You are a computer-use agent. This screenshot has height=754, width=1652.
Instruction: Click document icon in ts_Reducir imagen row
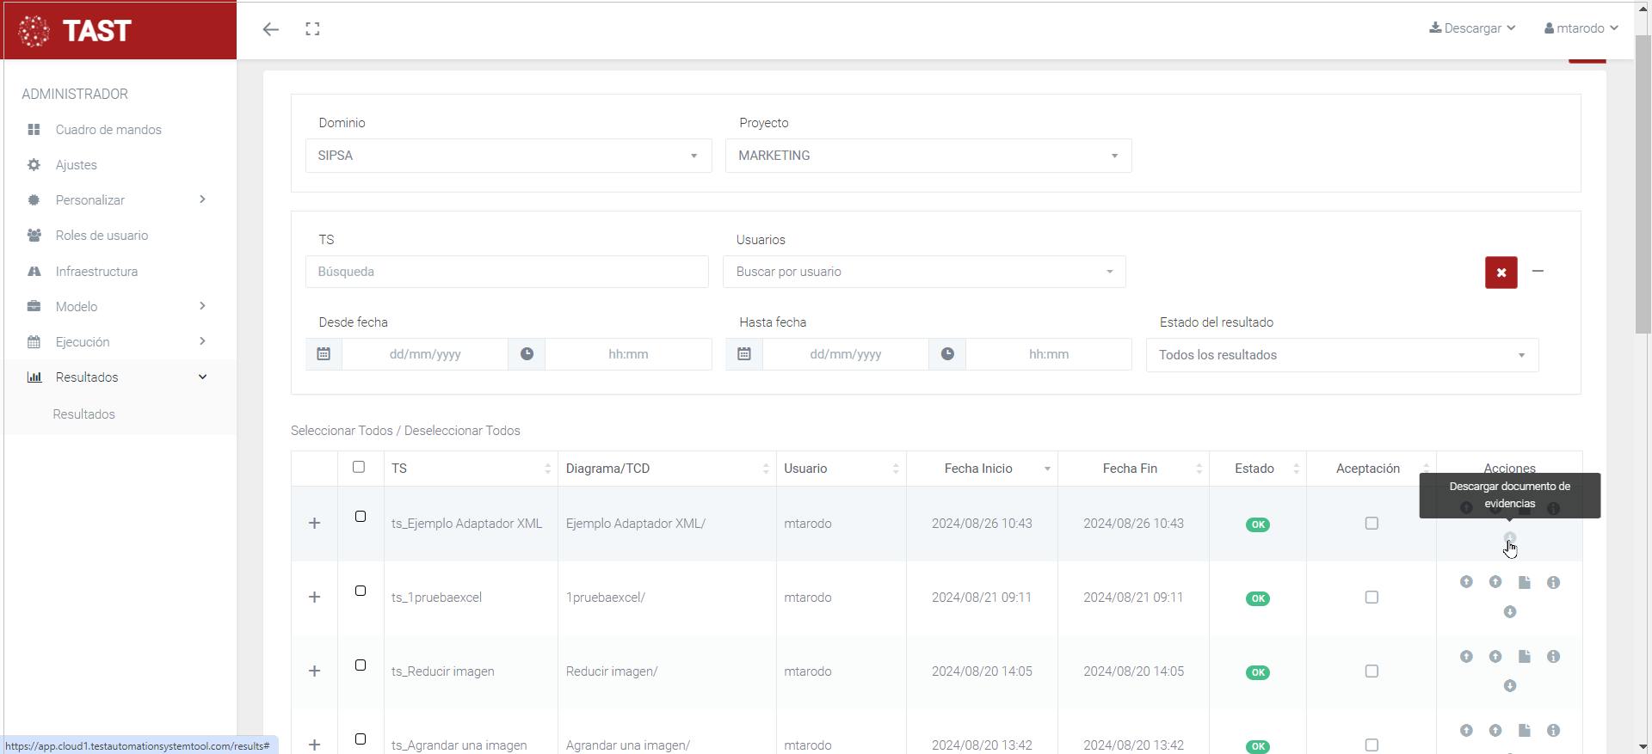tap(1524, 657)
